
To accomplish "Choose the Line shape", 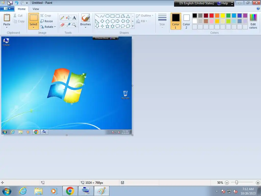I will tap(97, 16).
